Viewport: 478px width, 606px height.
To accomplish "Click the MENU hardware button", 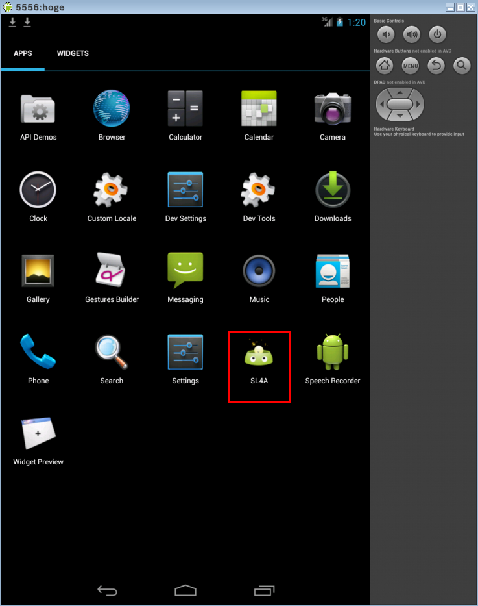I will coord(411,65).
